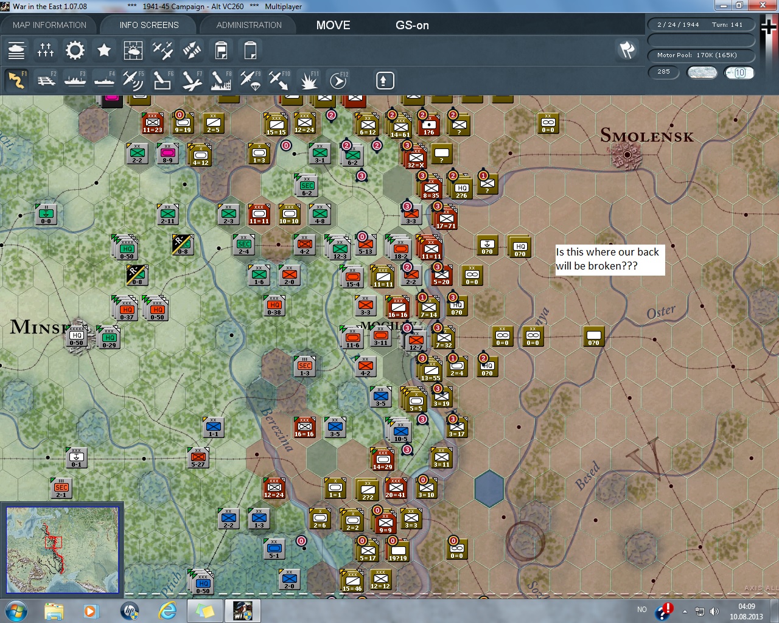The width and height of the screenshot is (779, 623).
Task: Select the 13=55 unit stack
Action: click(x=430, y=369)
